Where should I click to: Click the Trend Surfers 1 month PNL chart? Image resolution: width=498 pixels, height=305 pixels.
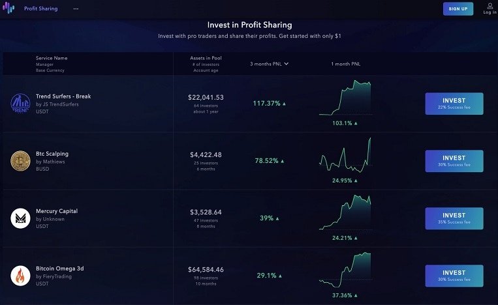pos(345,98)
